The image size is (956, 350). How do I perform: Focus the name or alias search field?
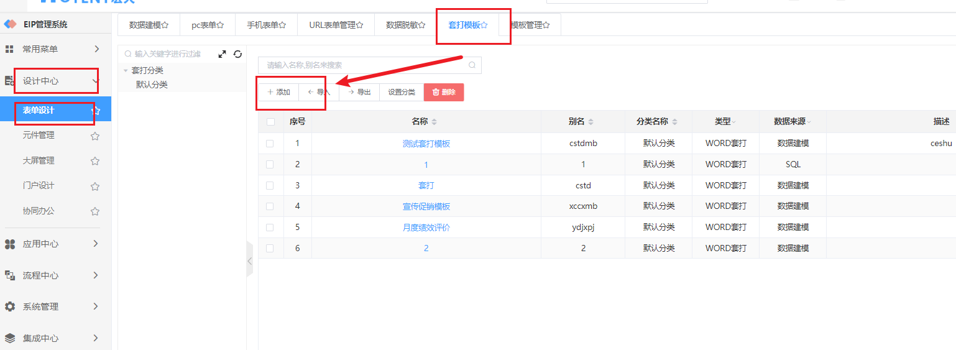369,65
